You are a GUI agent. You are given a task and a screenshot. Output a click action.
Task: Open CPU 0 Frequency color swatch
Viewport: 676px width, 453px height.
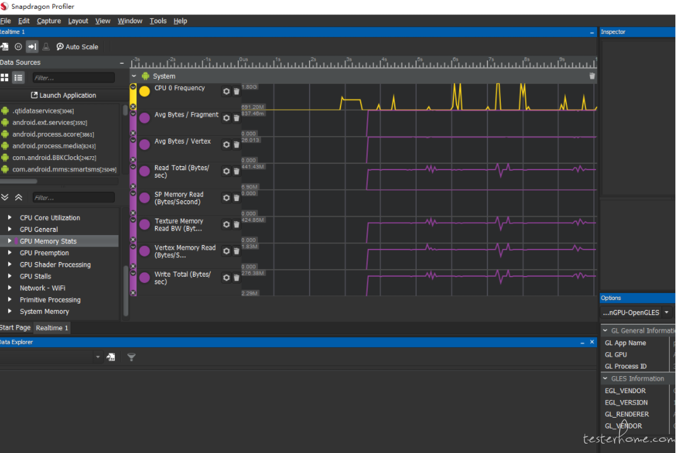click(144, 91)
